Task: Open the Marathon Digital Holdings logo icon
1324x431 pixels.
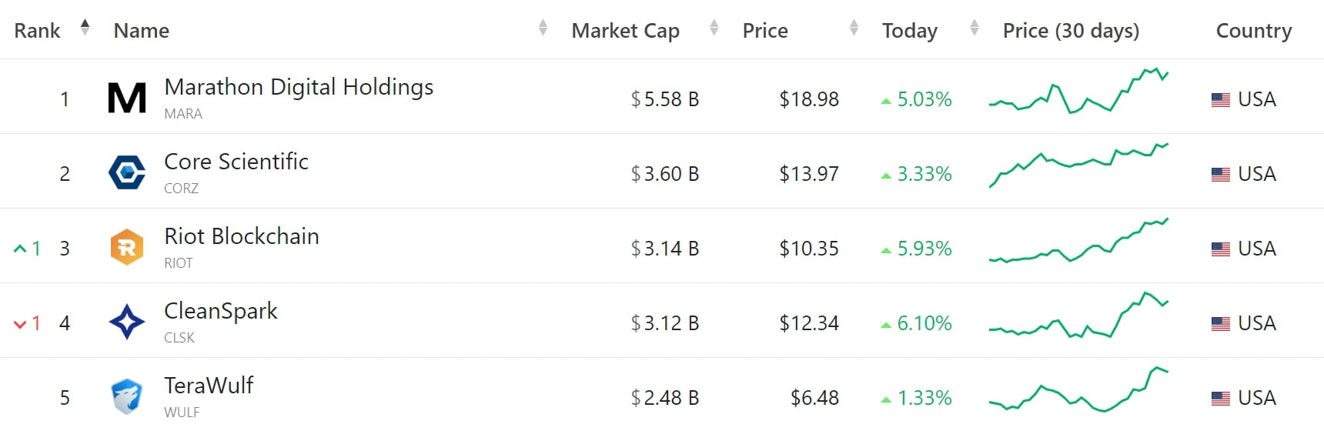Action: click(127, 98)
